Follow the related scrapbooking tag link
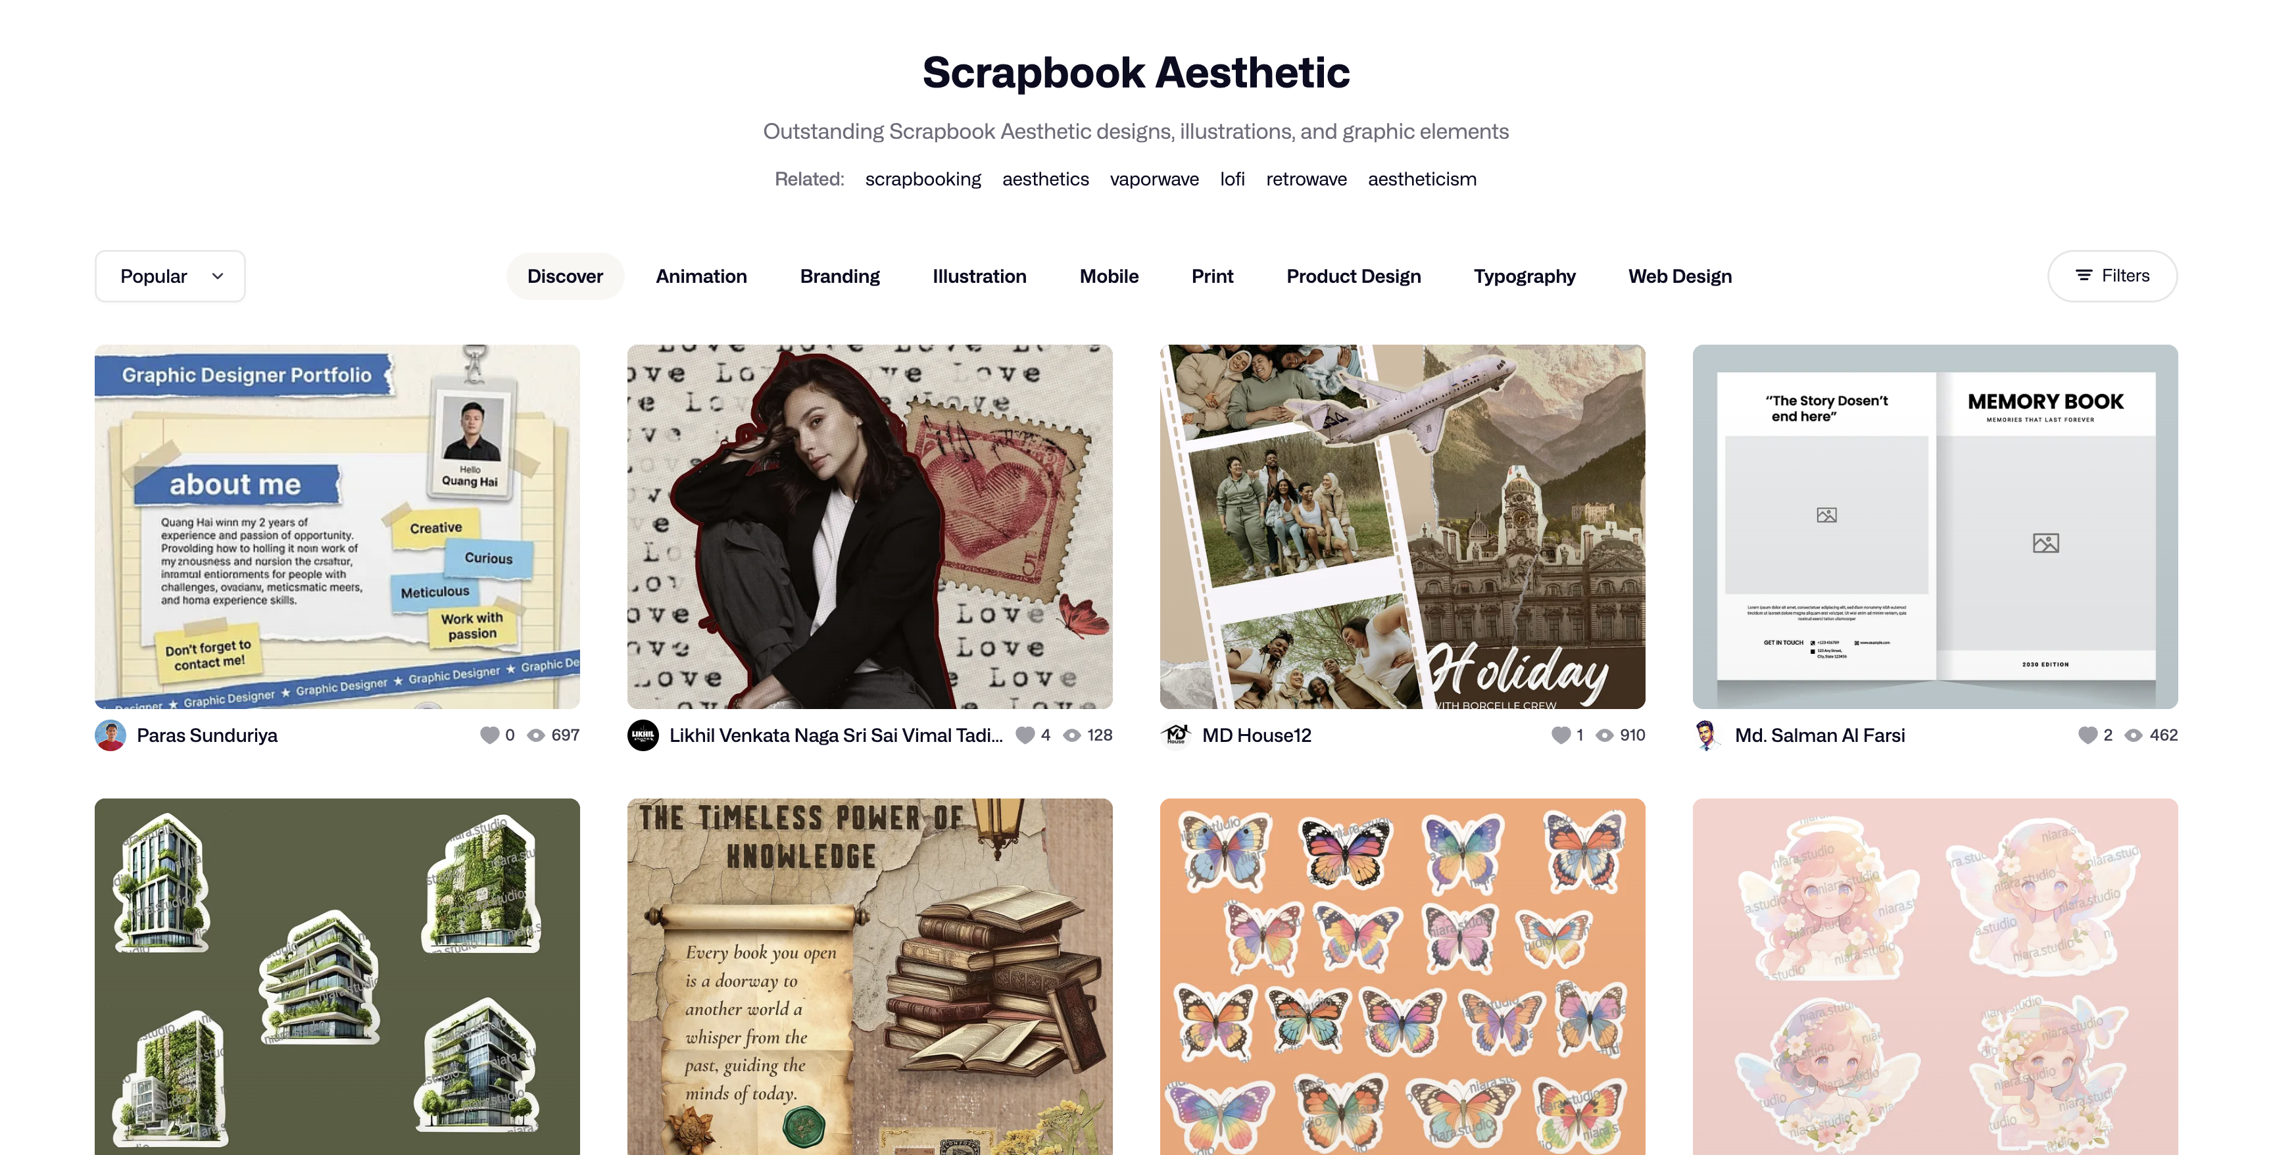Screen dimensions: 2273x1155 coord(923,179)
